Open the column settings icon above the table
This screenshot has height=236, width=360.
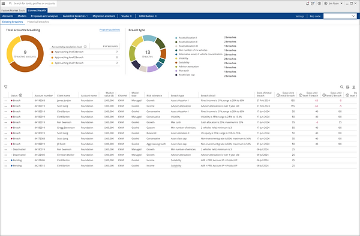[x=347, y=87]
